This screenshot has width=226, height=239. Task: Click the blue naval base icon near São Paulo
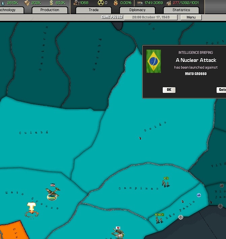click(199, 195)
